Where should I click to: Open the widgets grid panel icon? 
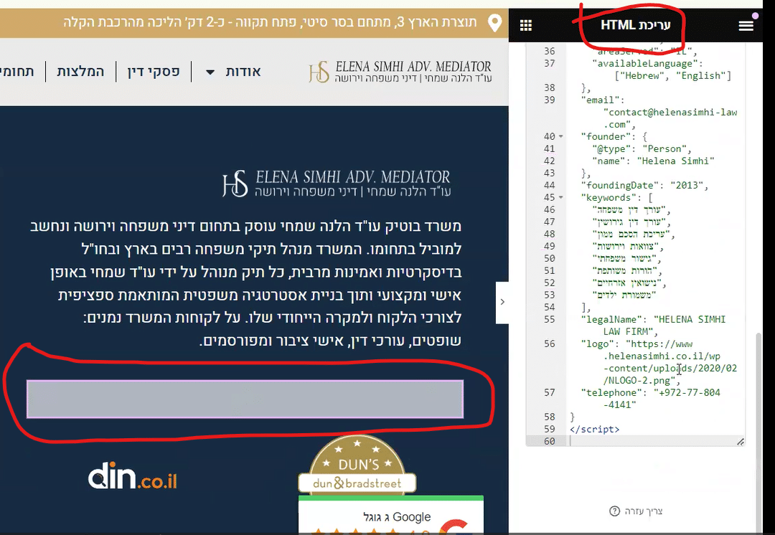[x=526, y=25]
